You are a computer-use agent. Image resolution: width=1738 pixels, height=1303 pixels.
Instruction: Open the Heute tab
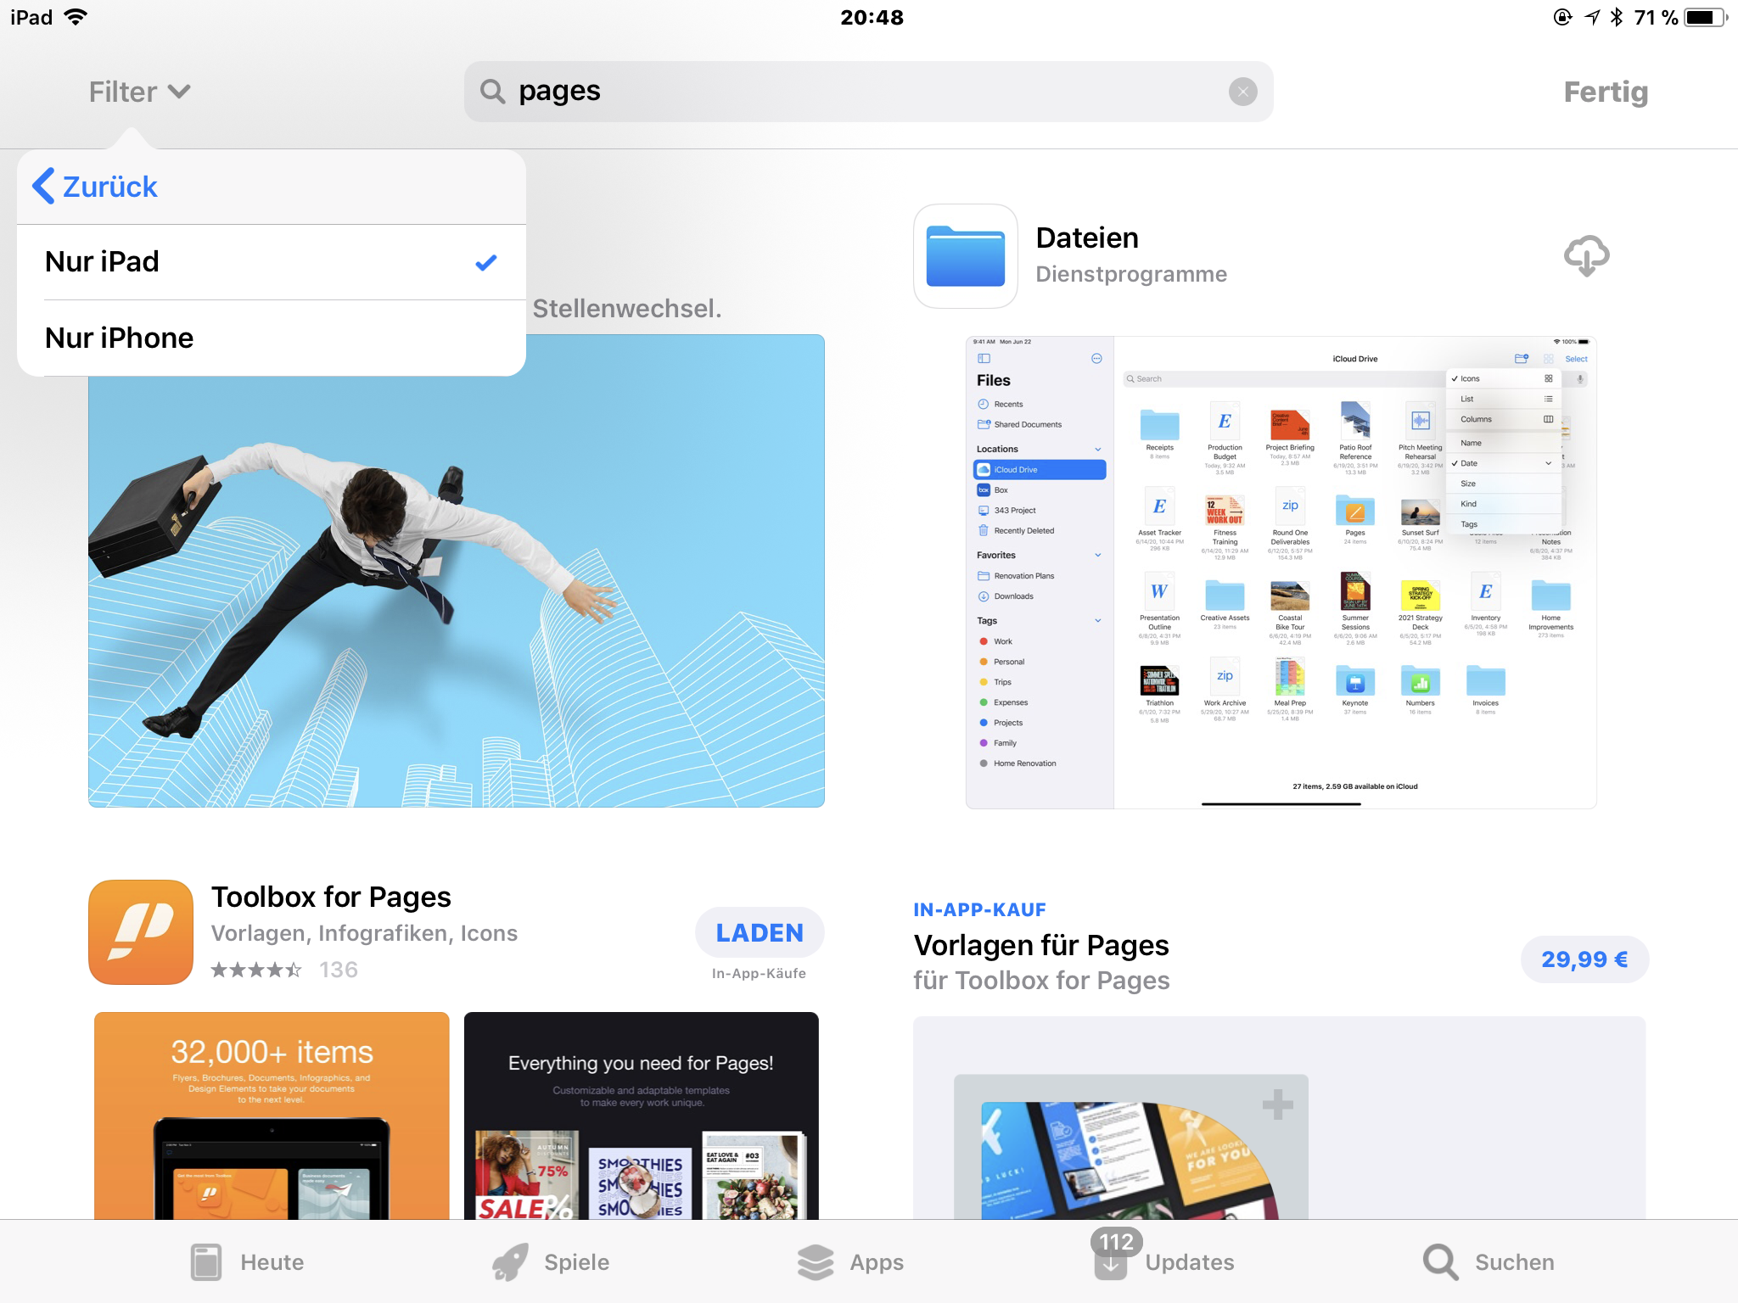click(247, 1261)
